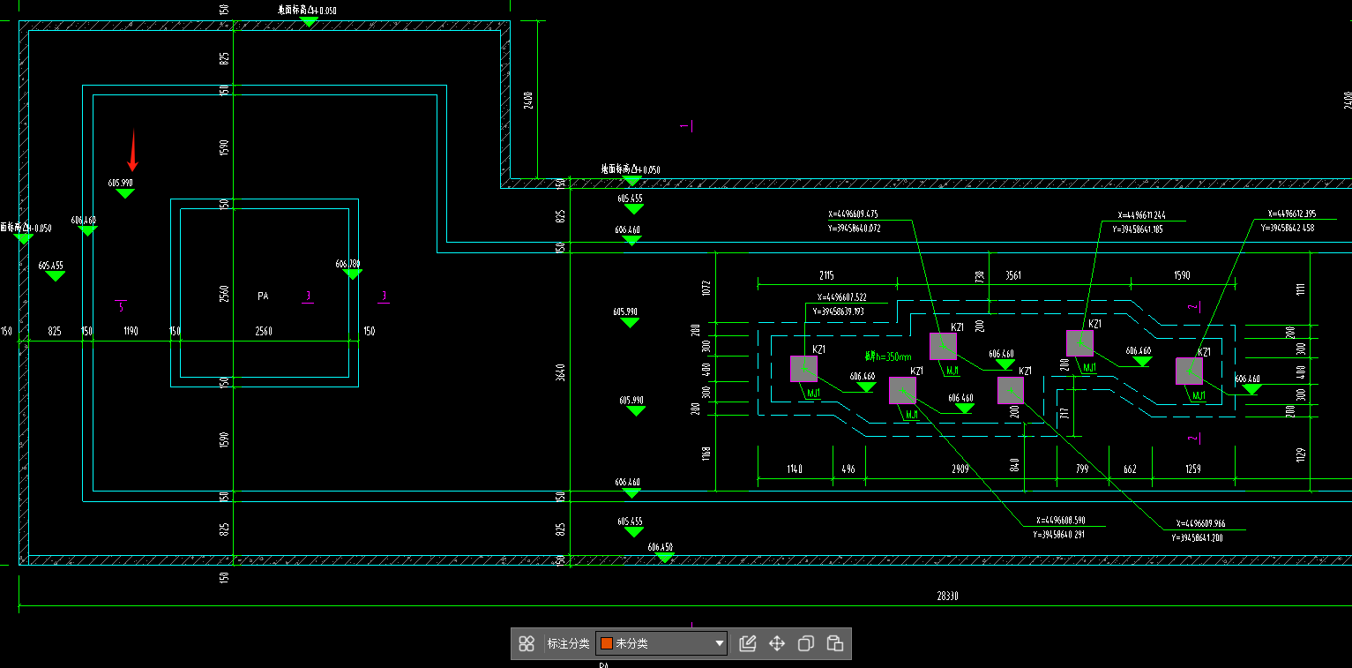Click the edit annotation pencil icon
Viewport: 1352px width, 668px height.
(x=748, y=643)
